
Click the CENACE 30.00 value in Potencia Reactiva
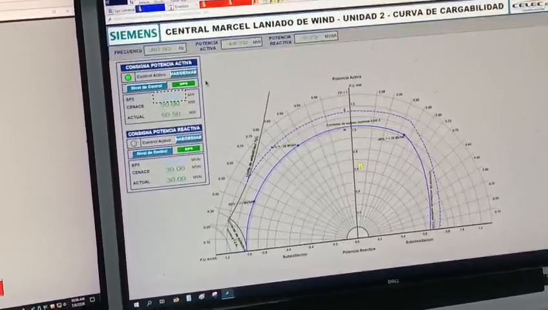175,169
